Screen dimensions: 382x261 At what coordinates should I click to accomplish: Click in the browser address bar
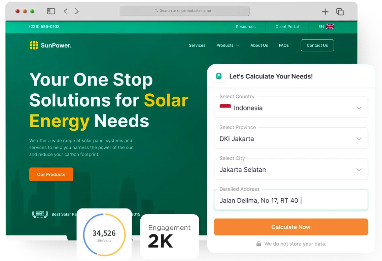[184, 11]
